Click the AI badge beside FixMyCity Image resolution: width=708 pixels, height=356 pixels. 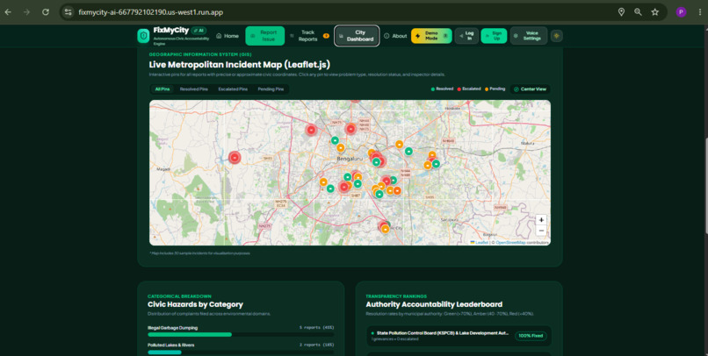(x=199, y=31)
